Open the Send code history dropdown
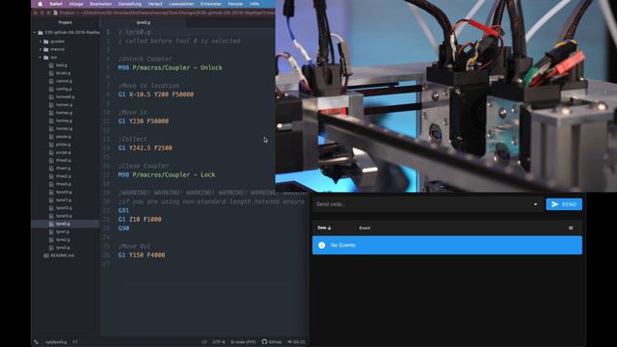 pos(535,204)
